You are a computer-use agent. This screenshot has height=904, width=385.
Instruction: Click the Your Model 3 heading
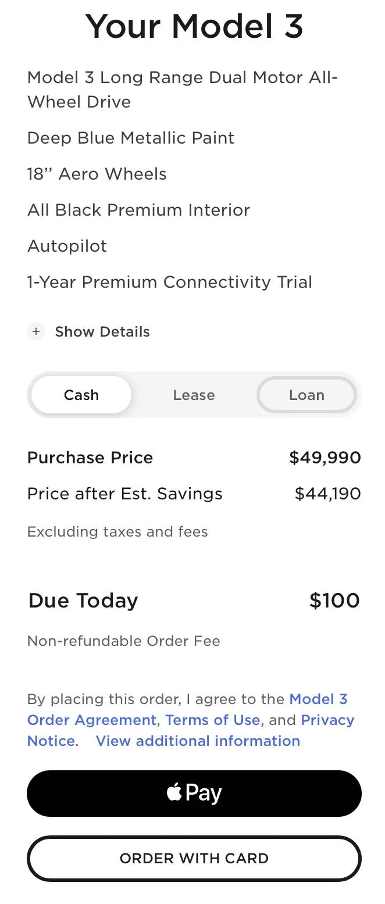(x=194, y=26)
